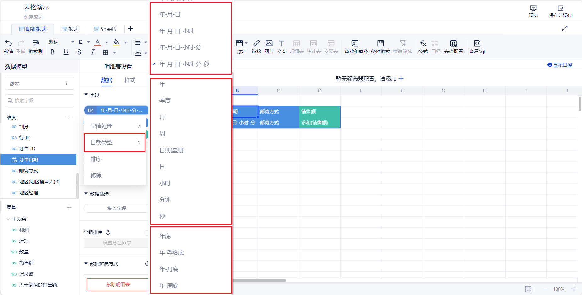The width and height of the screenshot is (582, 295).
Task: Collapse the 未分类 measure group
Action: tap(8, 219)
